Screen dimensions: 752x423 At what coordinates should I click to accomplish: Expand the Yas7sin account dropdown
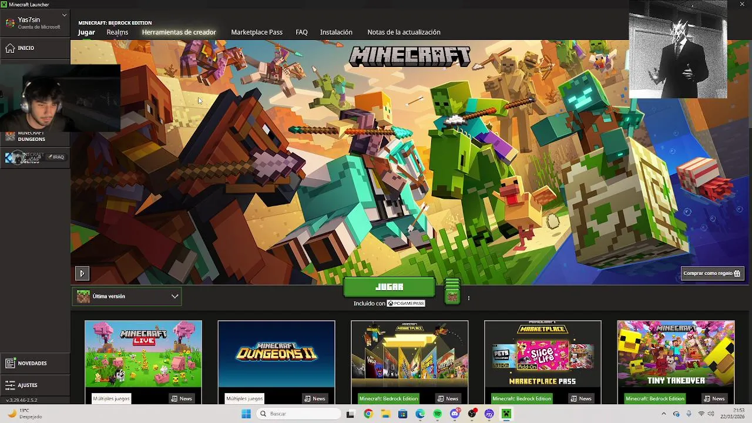(64, 15)
